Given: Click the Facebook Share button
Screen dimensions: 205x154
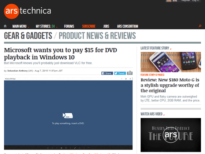Looking at the screenshot, I should pos(107,73).
